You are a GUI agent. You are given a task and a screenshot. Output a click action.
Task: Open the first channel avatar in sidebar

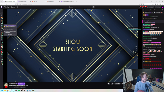2,18
